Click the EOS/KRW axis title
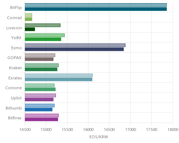This screenshot has height=143, width=179. pos(99,137)
